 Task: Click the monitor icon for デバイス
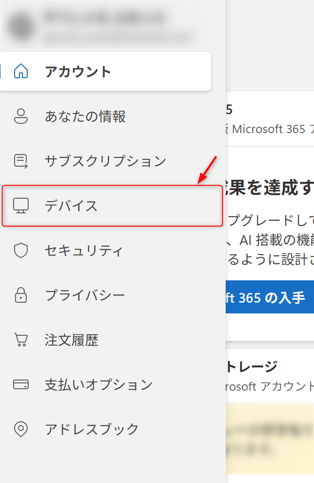[21, 206]
